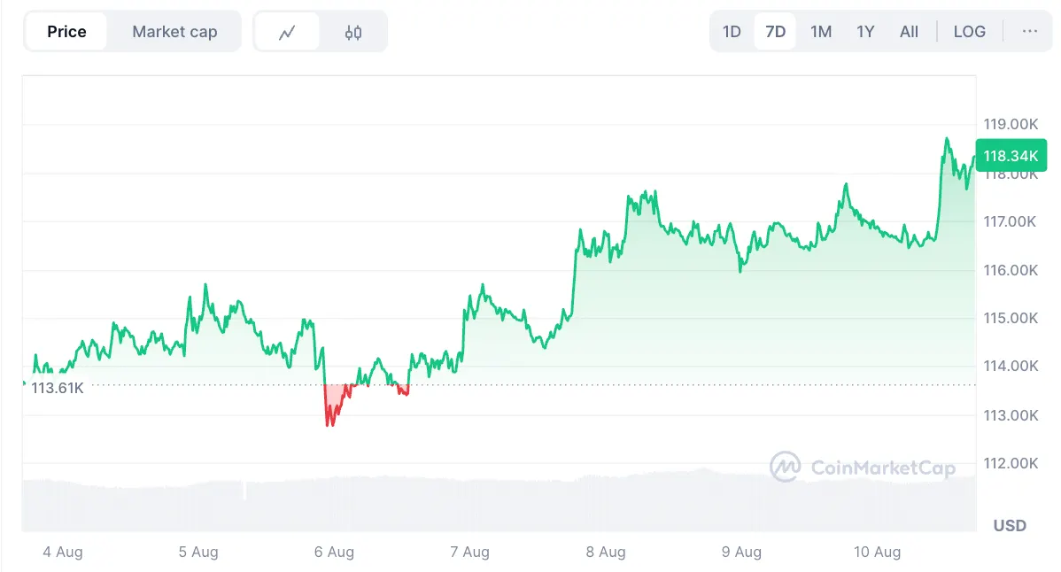This screenshot has width=1061, height=572.
Task: Select the 1Y time range
Action: (x=865, y=31)
